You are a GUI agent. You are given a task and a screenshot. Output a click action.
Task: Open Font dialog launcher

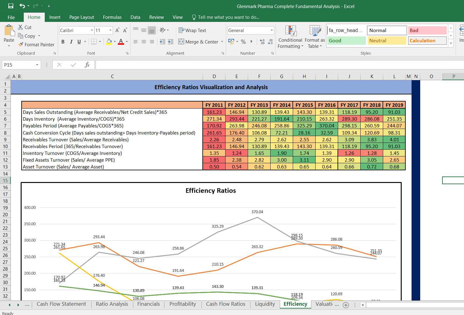127,53
